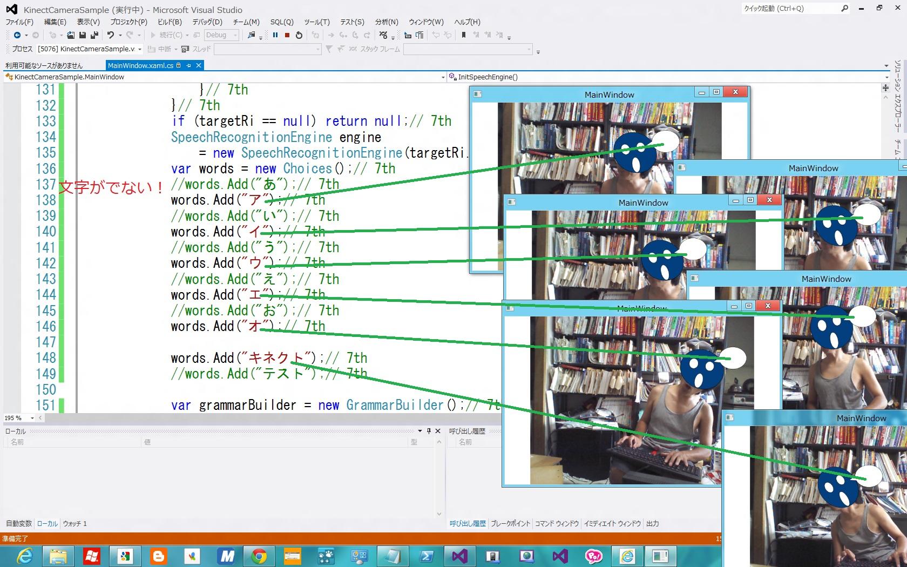Switch to ブレークポイント tab
Viewport: 907px width, 567px height.
point(510,523)
